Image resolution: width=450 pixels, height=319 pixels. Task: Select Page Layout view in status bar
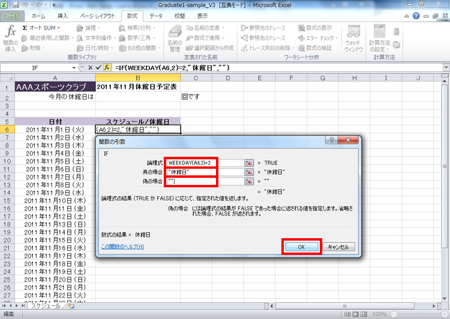[356, 314]
